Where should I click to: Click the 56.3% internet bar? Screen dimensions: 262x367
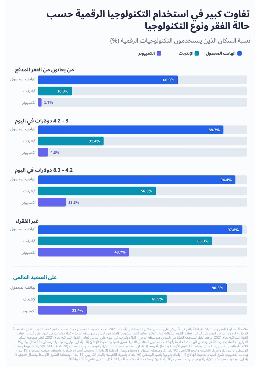(x=97, y=191)
